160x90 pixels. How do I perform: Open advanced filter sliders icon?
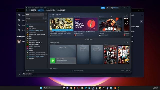(x=46, y=21)
